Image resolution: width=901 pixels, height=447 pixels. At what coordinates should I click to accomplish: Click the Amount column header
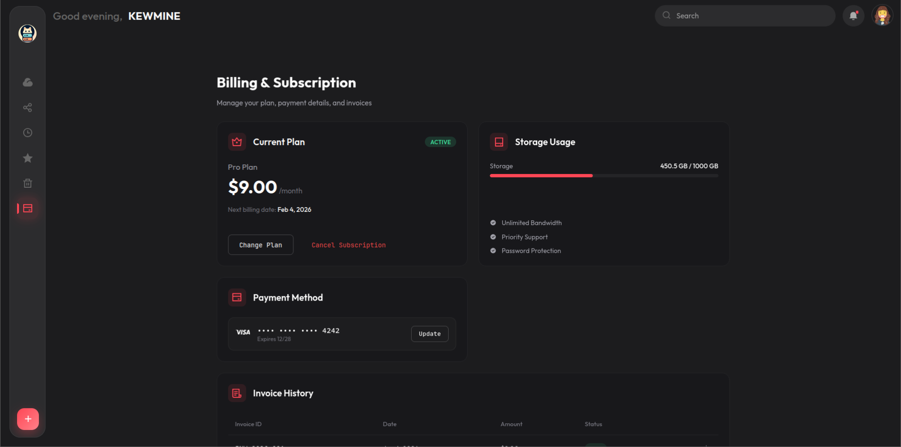[511, 424]
